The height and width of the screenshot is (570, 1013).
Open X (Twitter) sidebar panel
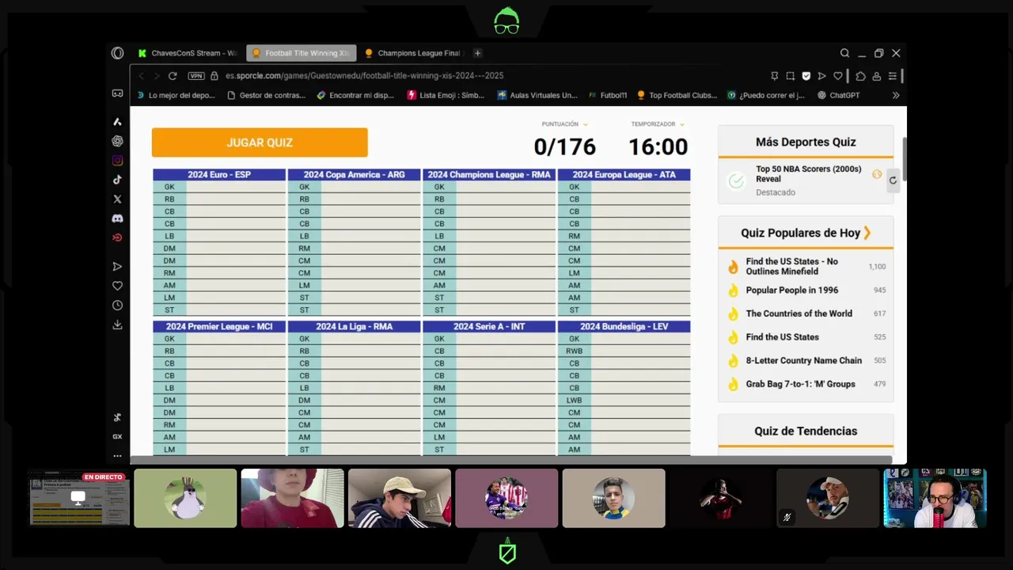[x=117, y=199]
